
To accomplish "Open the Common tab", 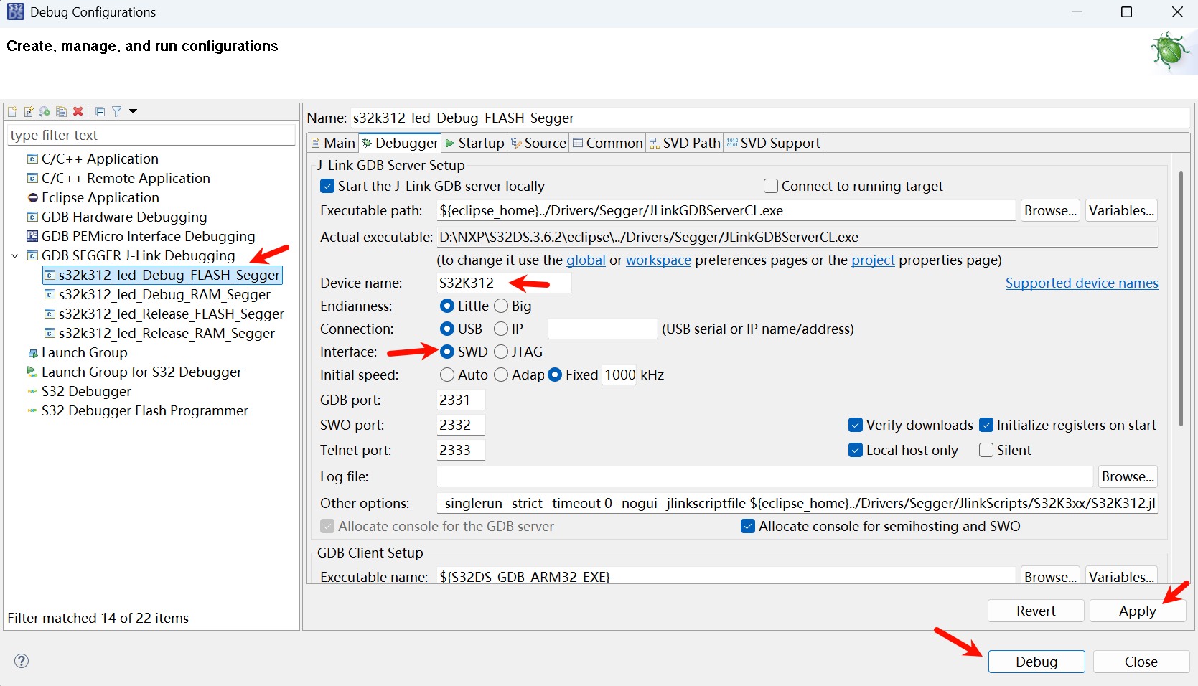I will tap(607, 143).
